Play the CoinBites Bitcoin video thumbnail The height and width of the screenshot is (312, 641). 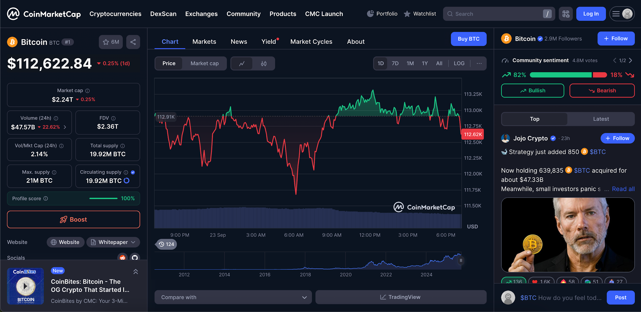25,286
